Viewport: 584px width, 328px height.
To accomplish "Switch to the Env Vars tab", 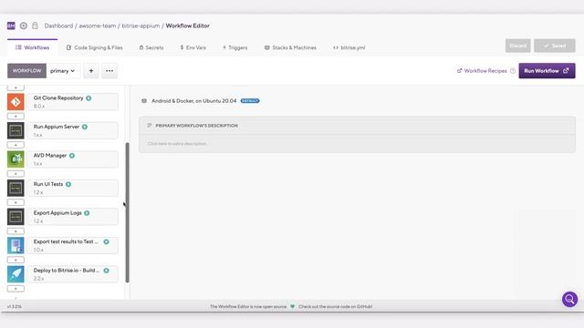I will [x=193, y=47].
